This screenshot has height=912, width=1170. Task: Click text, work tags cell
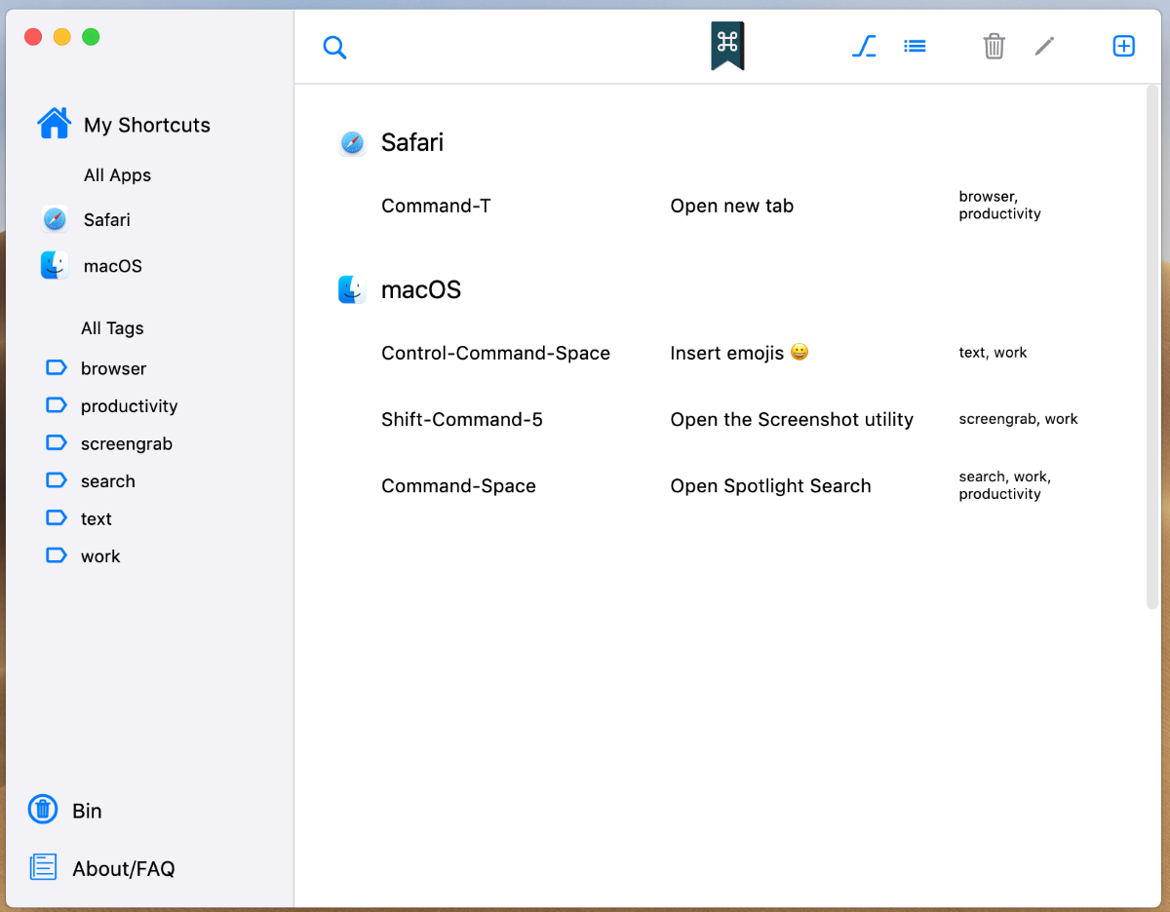pos(993,353)
